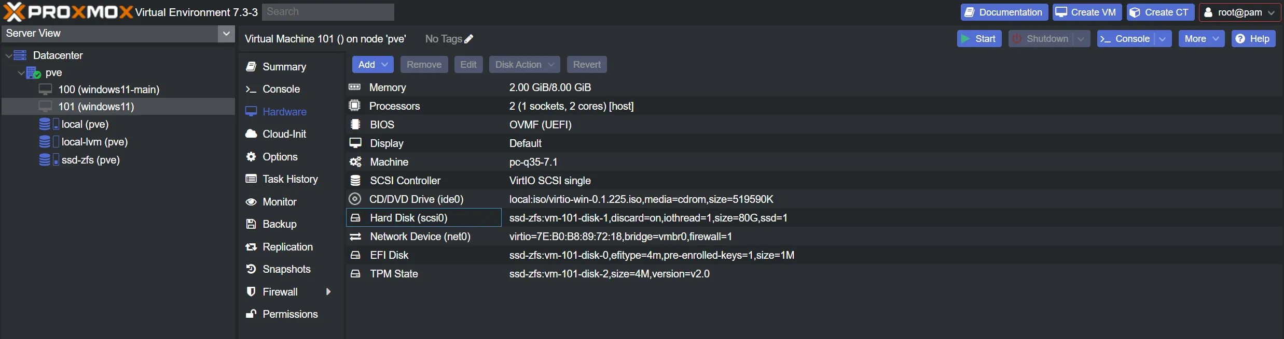
Task: Click the Start VM button
Action: coord(979,39)
